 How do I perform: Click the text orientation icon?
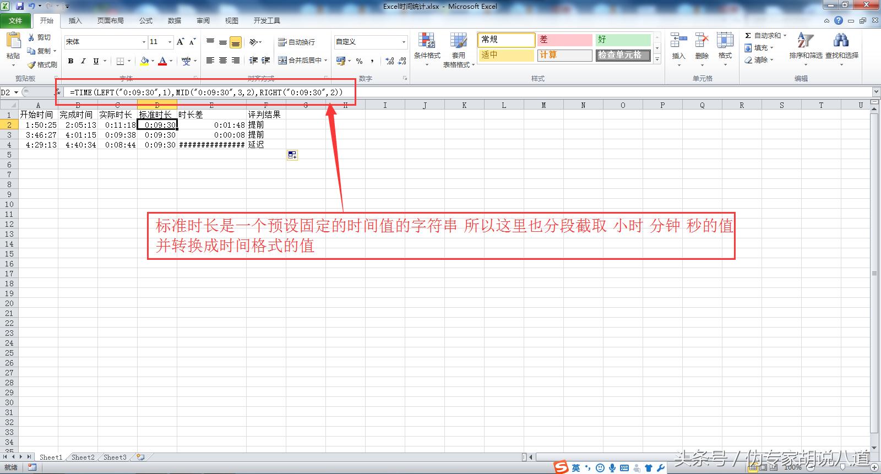tap(254, 42)
